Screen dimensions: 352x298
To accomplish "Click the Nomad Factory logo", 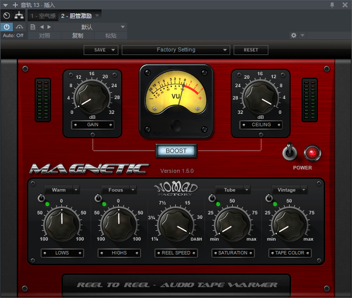I will pos(176,189).
